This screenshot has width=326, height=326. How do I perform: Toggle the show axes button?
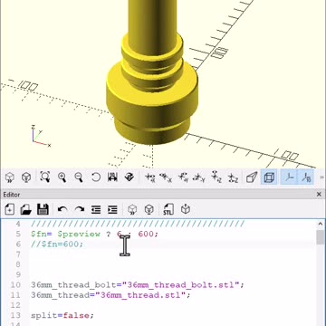289,177
